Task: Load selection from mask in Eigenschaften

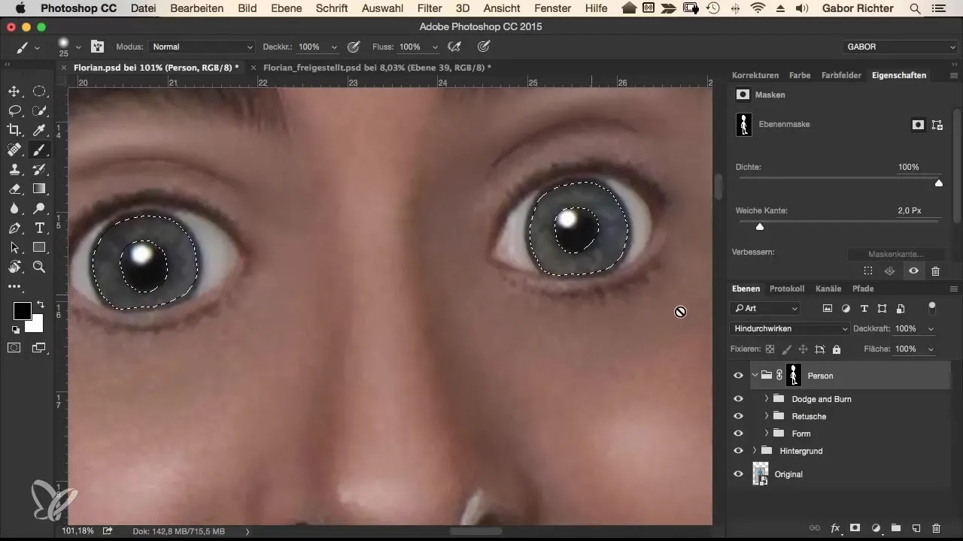Action: pos(867,271)
